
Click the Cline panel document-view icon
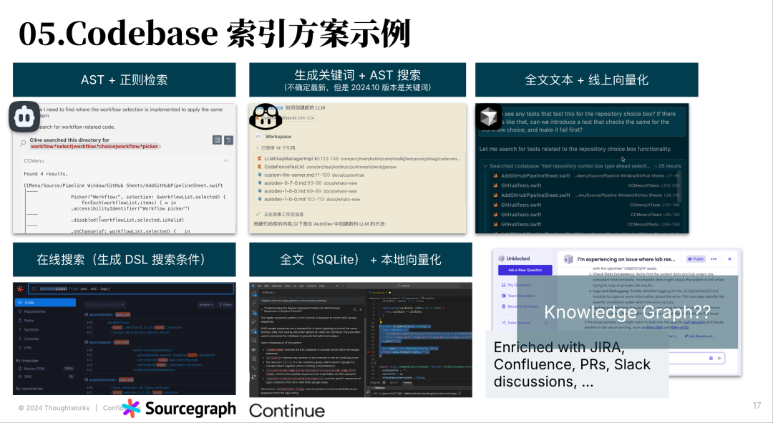pyautogui.click(x=217, y=140)
